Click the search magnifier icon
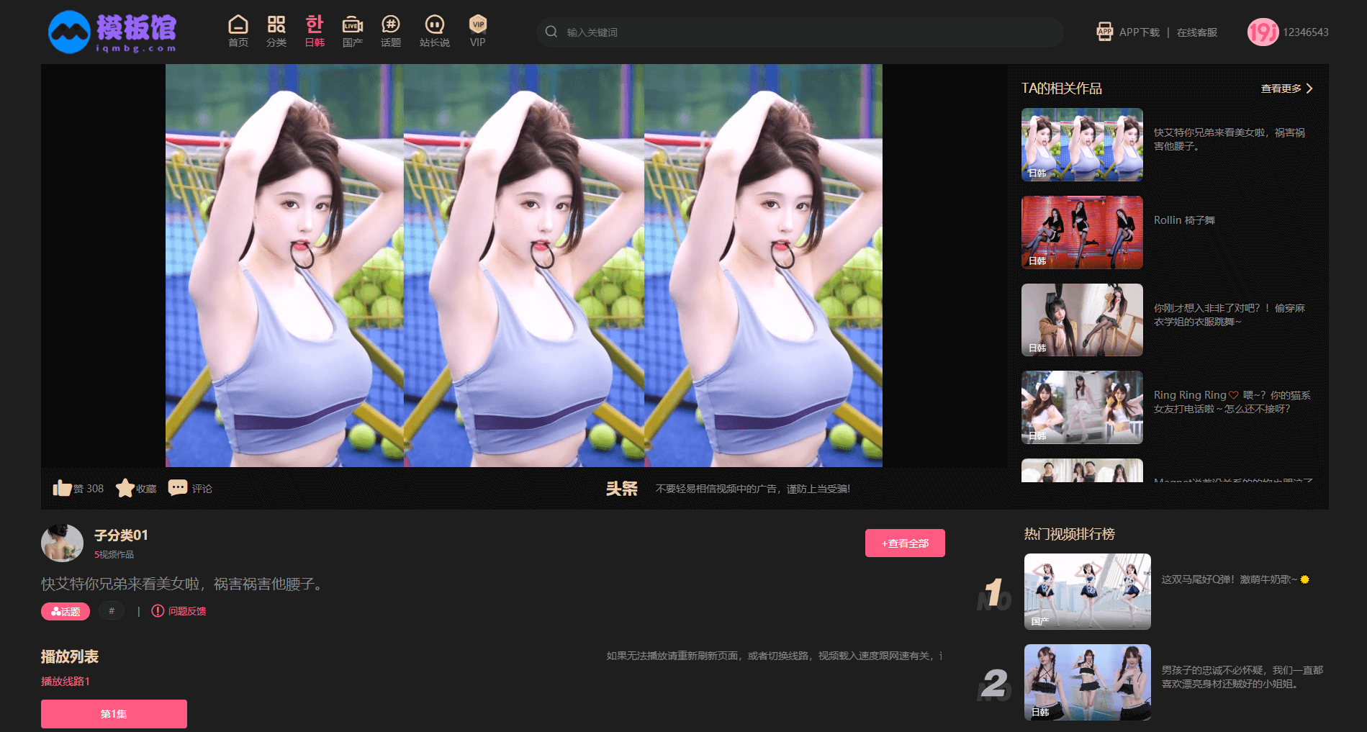Screen dimensions: 1367x732 (x=551, y=32)
